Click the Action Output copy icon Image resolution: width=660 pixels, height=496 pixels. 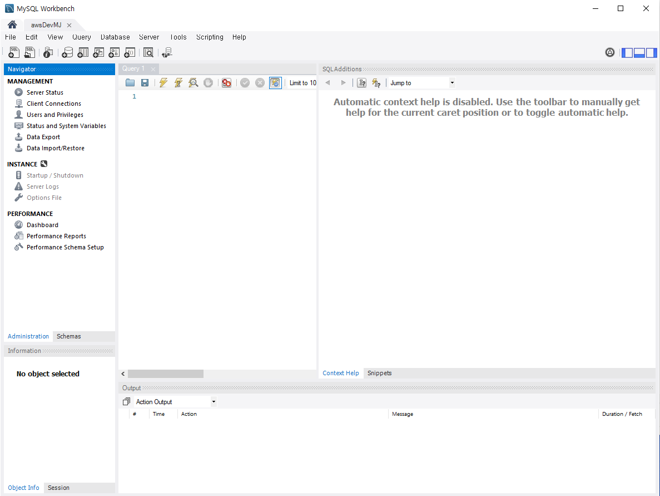tap(126, 401)
